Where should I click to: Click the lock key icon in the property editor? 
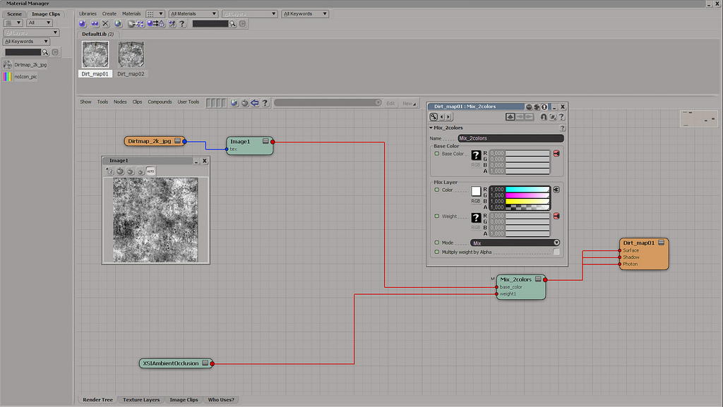[x=434, y=117]
